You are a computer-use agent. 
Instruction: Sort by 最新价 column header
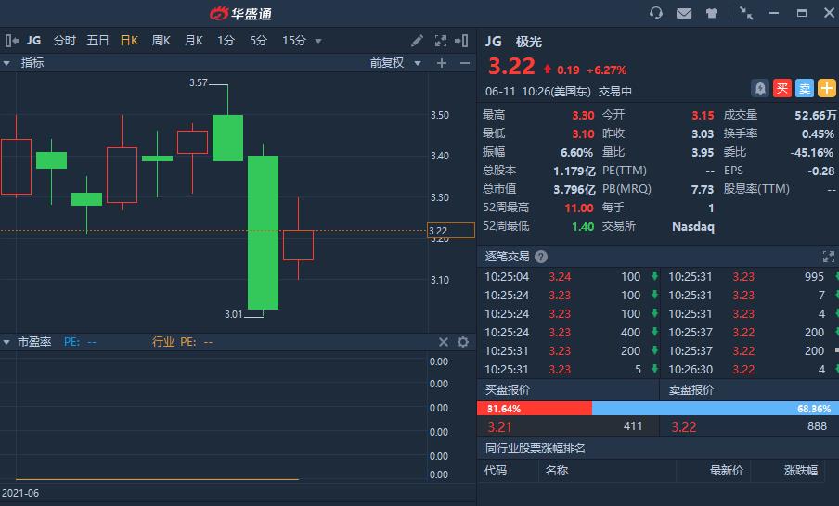(x=727, y=471)
